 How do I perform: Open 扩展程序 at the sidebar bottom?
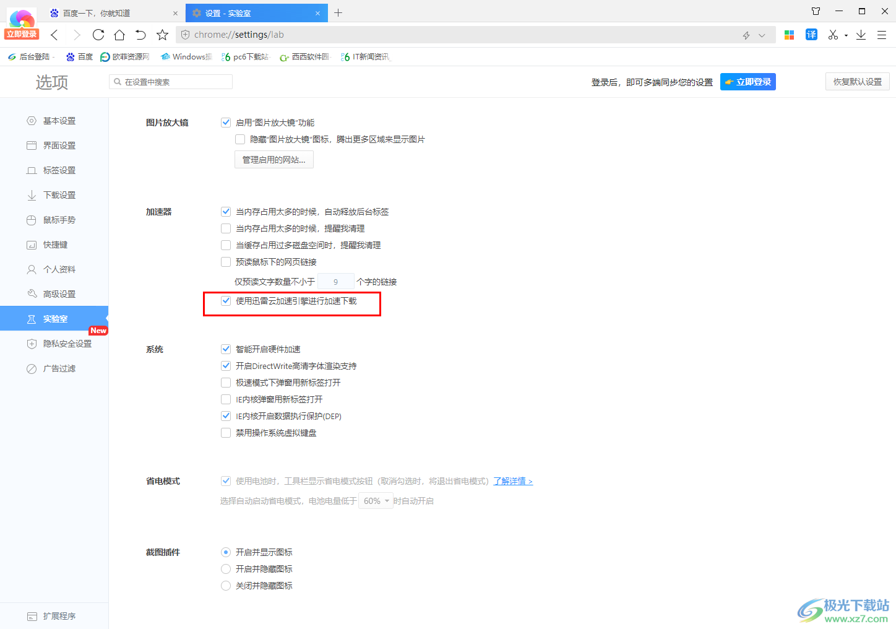[x=54, y=616]
